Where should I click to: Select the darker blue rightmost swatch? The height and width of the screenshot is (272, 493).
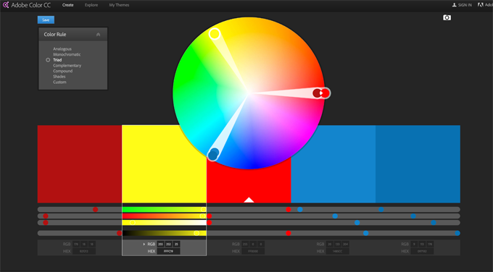click(x=418, y=164)
